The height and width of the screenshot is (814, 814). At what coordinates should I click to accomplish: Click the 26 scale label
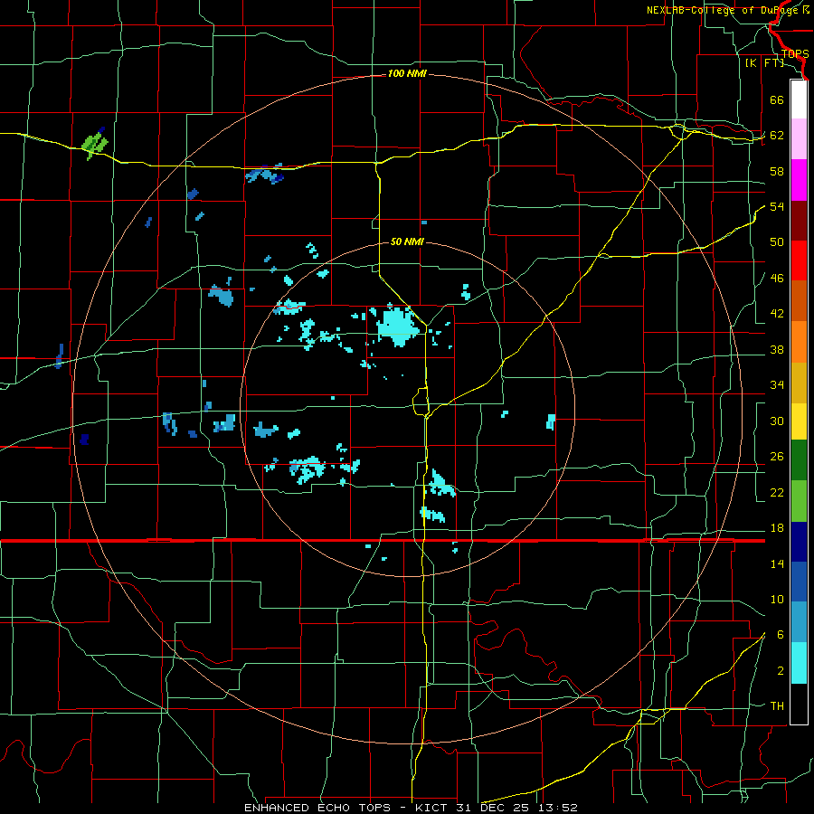pyautogui.click(x=777, y=457)
